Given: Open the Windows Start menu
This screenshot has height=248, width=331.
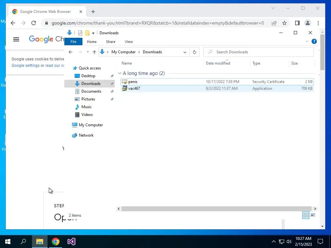Looking at the screenshot, I should click(x=8, y=242).
